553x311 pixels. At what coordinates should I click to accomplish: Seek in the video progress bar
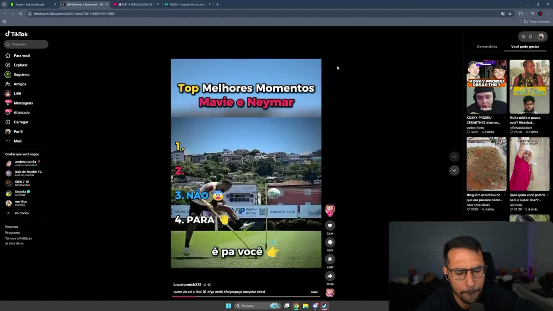click(246, 296)
